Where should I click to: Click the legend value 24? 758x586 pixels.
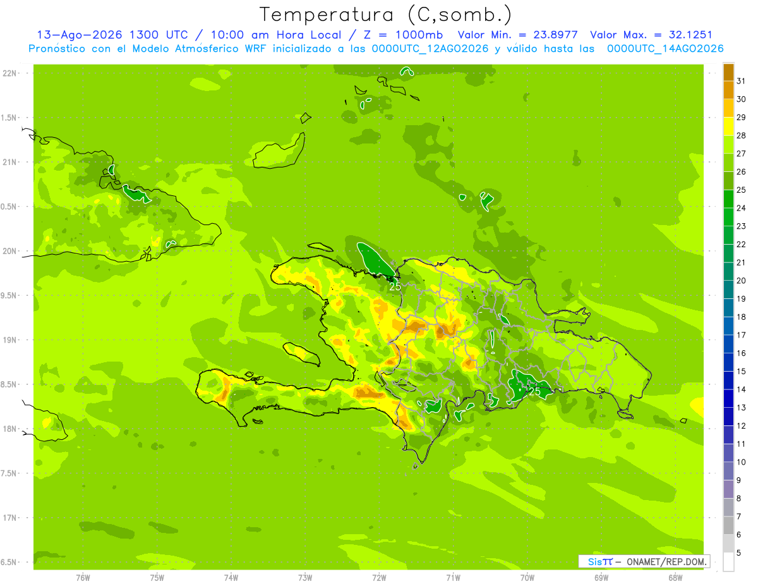(741, 208)
